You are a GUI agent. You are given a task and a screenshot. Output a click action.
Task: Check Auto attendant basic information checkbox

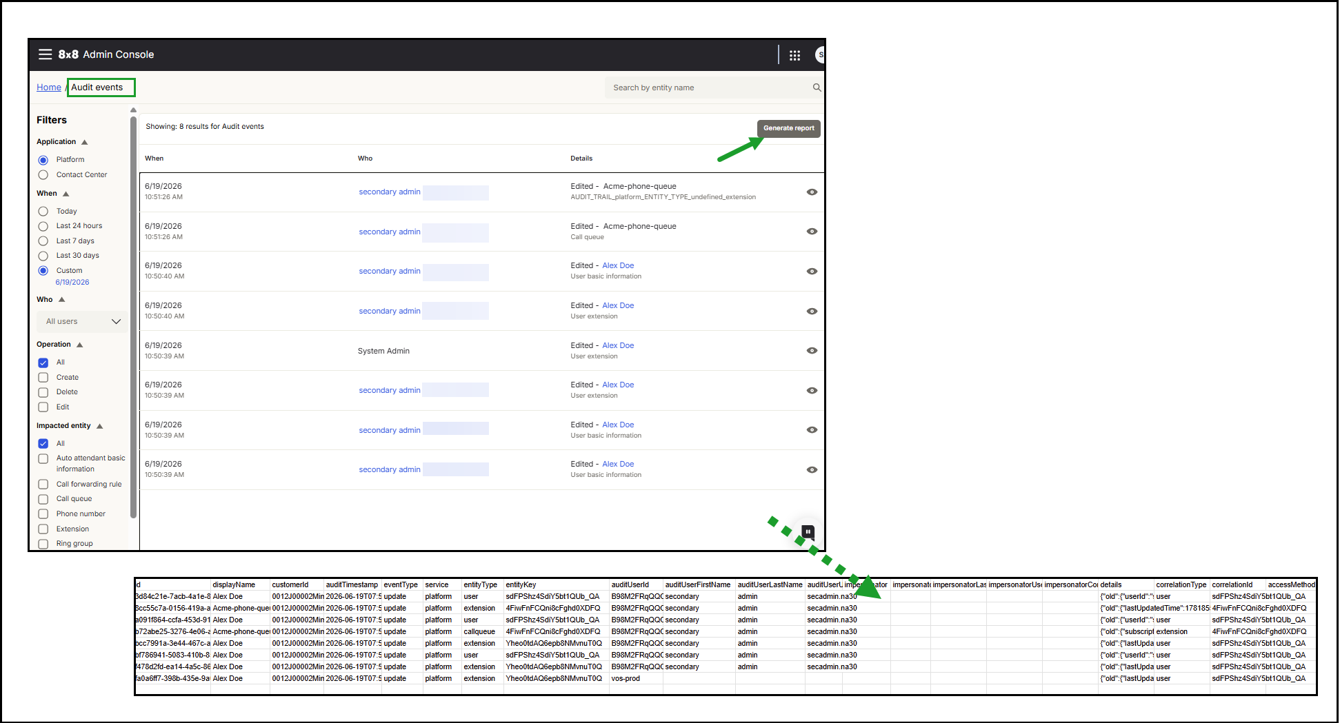[x=43, y=459]
